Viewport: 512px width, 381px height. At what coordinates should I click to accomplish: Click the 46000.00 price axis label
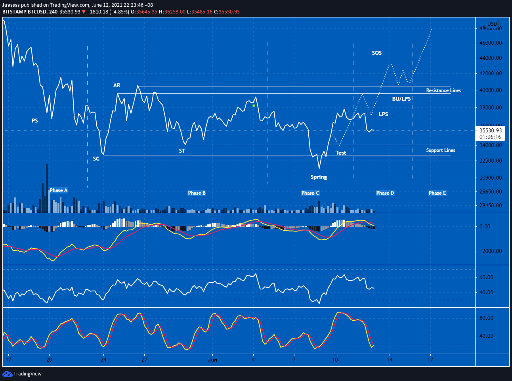[x=491, y=43]
